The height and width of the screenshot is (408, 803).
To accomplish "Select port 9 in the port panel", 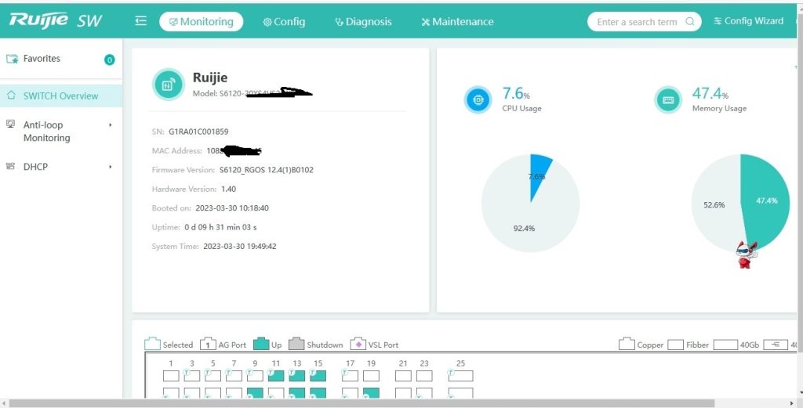I will (255, 376).
